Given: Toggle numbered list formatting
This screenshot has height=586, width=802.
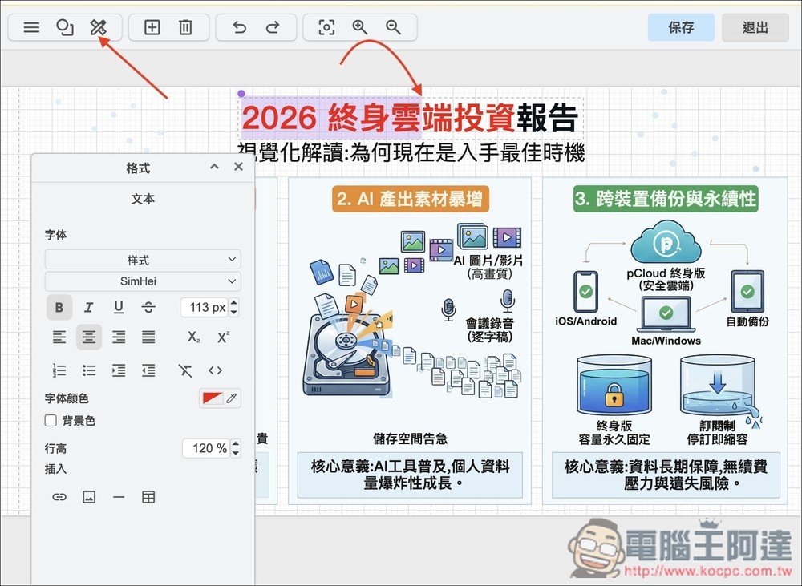Looking at the screenshot, I should point(59,370).
